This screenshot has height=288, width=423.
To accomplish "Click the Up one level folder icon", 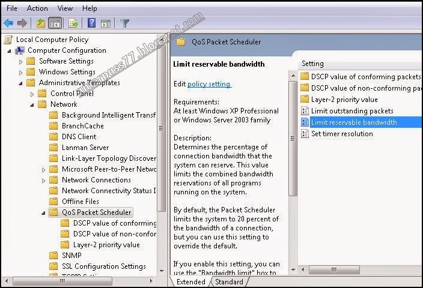I will tap(41, 23).
